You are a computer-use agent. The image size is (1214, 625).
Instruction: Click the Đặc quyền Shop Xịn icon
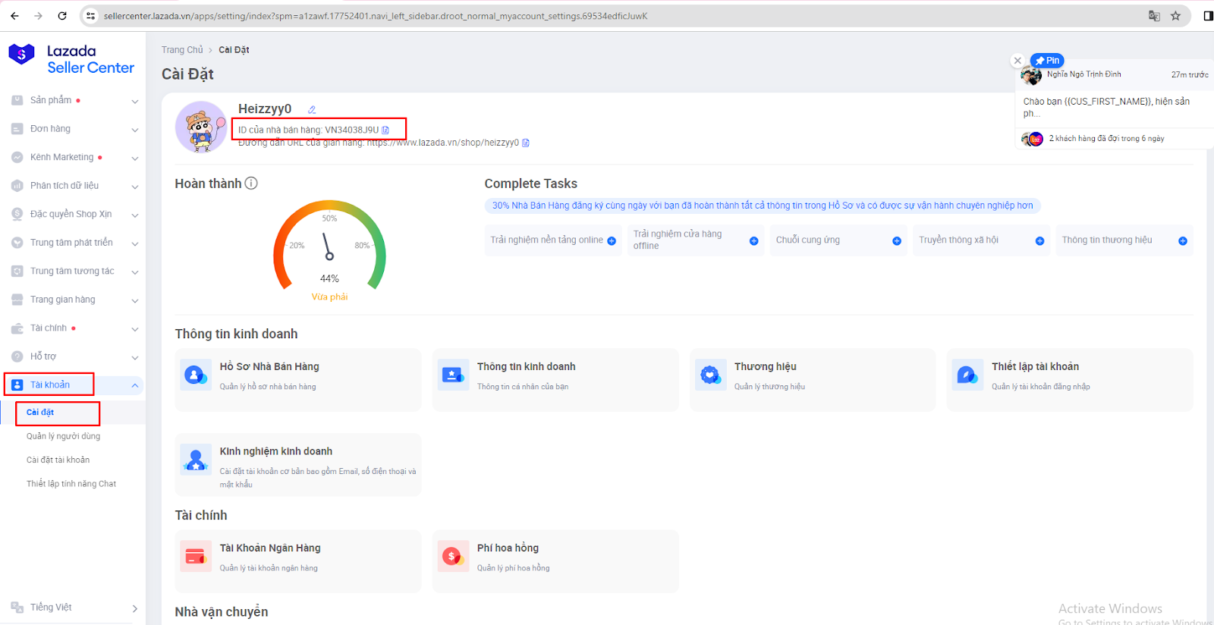click(17, 214)
